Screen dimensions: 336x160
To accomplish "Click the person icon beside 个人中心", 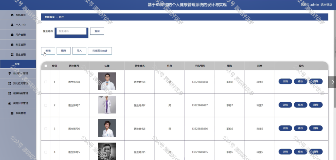I will click(x=12, y=25).
